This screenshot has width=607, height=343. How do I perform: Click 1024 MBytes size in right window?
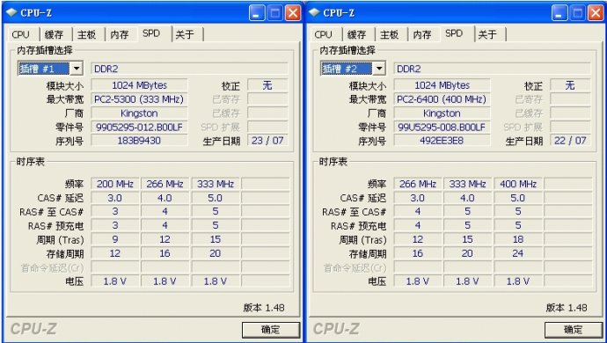click(x=442, y=85)
